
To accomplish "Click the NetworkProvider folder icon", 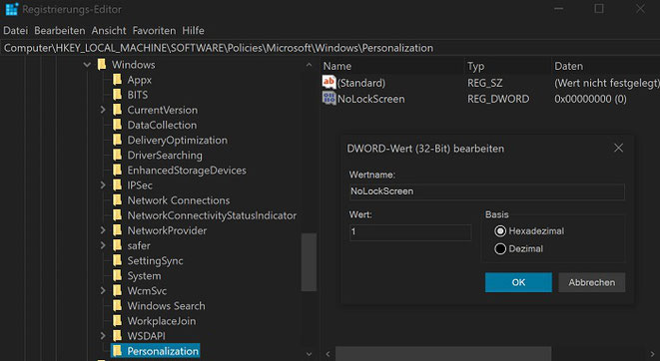I will [x=118, y=230].
